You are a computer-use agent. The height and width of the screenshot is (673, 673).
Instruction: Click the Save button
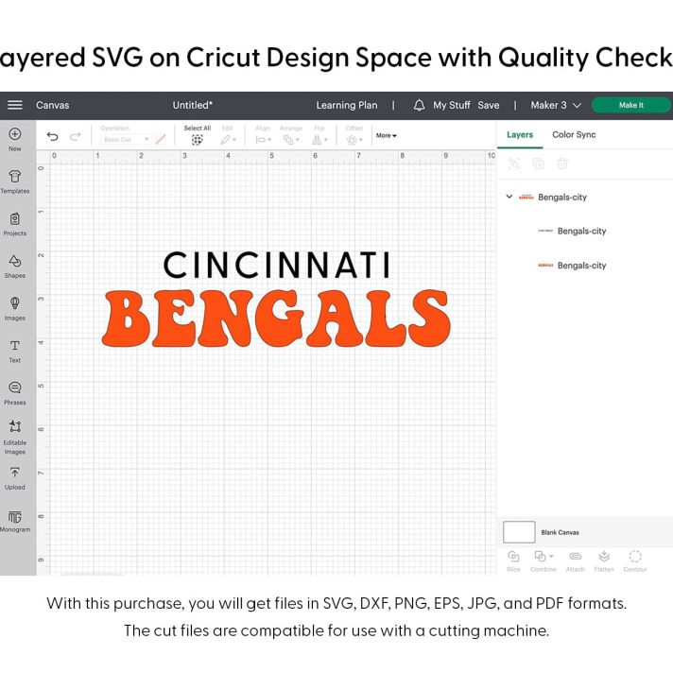(489, 105)
